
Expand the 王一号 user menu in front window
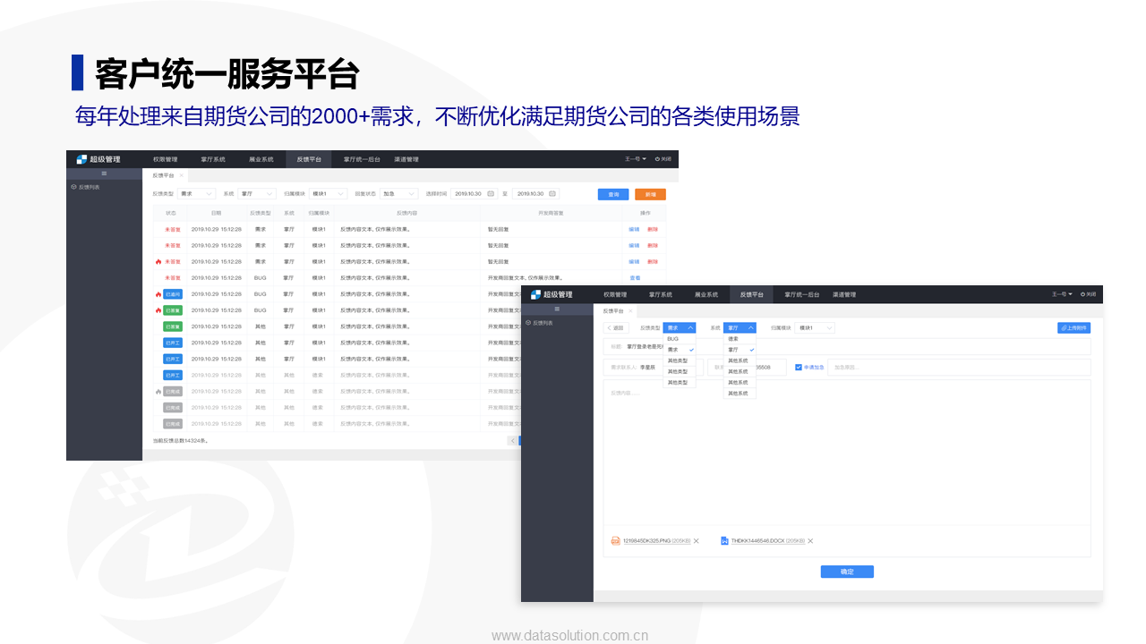(1062, 294)
